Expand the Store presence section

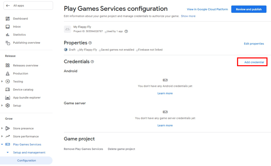point(2,128)
